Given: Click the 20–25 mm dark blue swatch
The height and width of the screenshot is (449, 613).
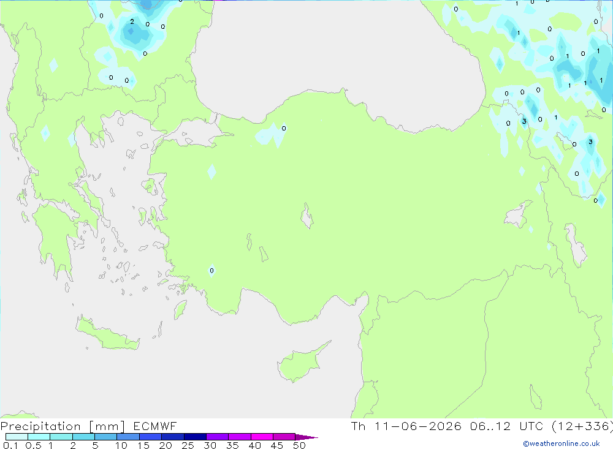Looking at the screenshot, I should 173,437.
